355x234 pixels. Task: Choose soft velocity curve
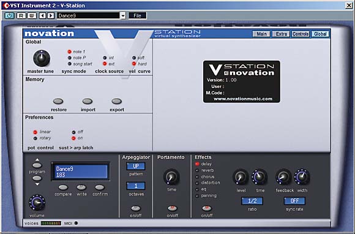(134, 58)
